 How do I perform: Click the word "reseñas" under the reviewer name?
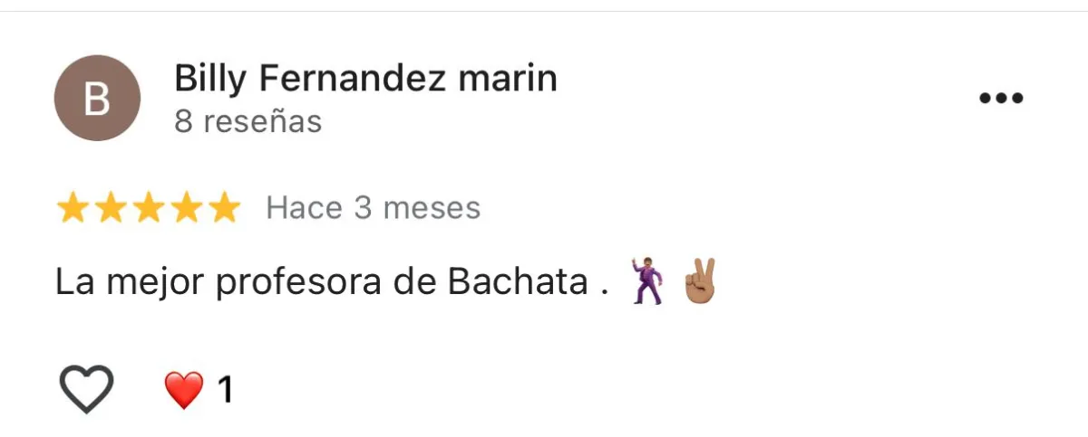[x=263, y=121]
